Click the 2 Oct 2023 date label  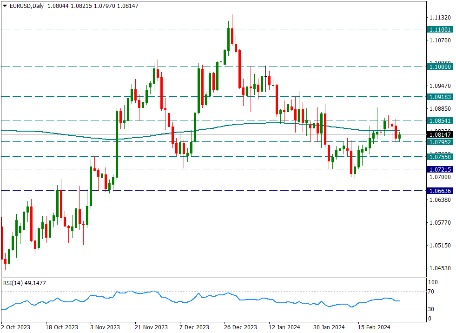click(16, 327)
